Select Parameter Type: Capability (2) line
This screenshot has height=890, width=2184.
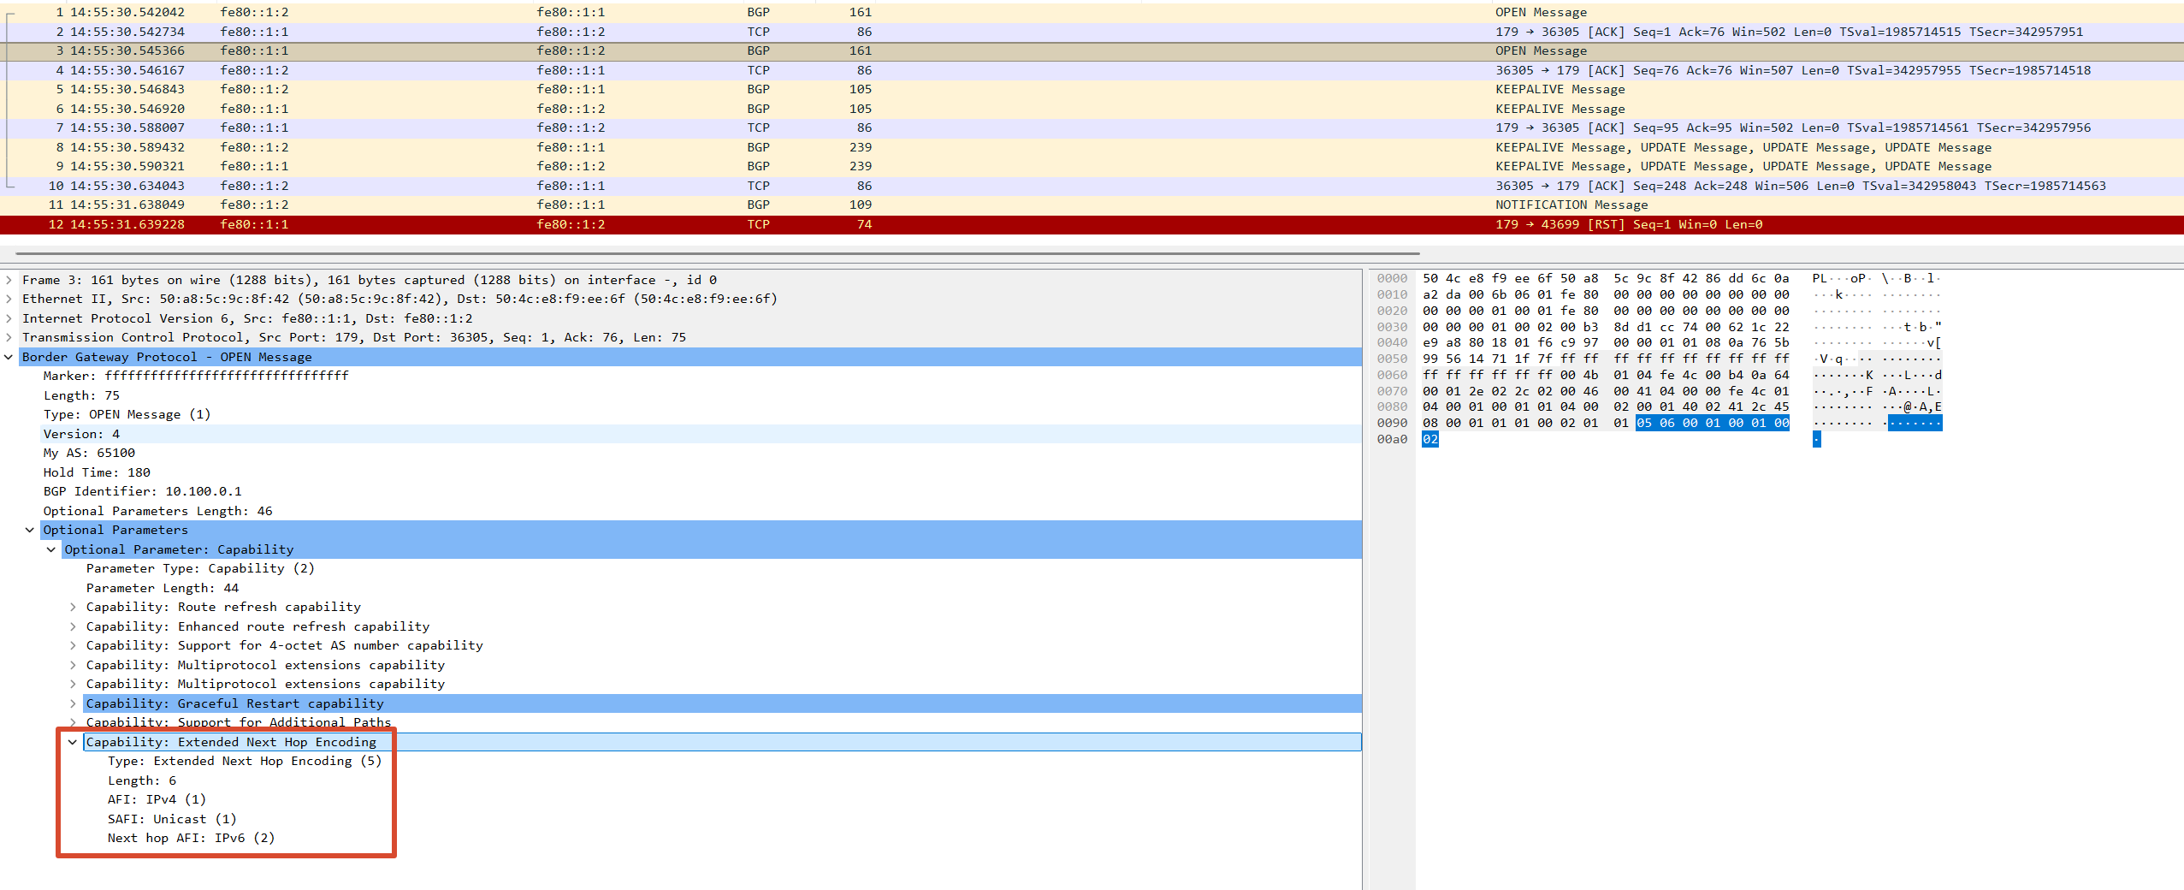tap(200, 568)
